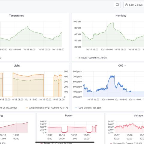This screenshot has height=144, width=144.
Task: Toggle the In House series in the Humidity legend
Action: [x=83, y=58]
